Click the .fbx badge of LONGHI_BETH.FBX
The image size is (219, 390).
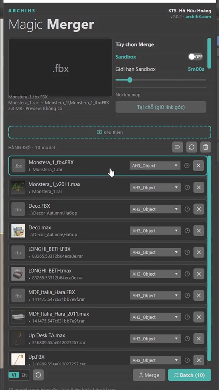(18, 252)
